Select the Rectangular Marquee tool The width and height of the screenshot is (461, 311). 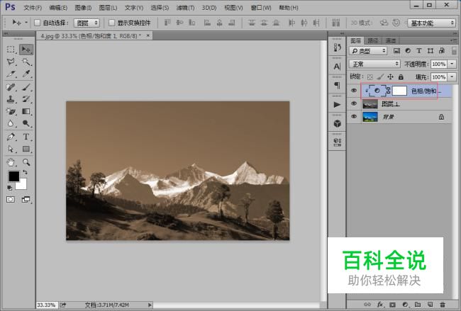pyautogui.click(x=11, y=50)
